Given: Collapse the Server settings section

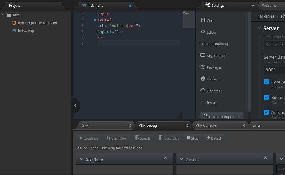Looking at the screenshot, I should pyautogui.click(x=259, y=28).
